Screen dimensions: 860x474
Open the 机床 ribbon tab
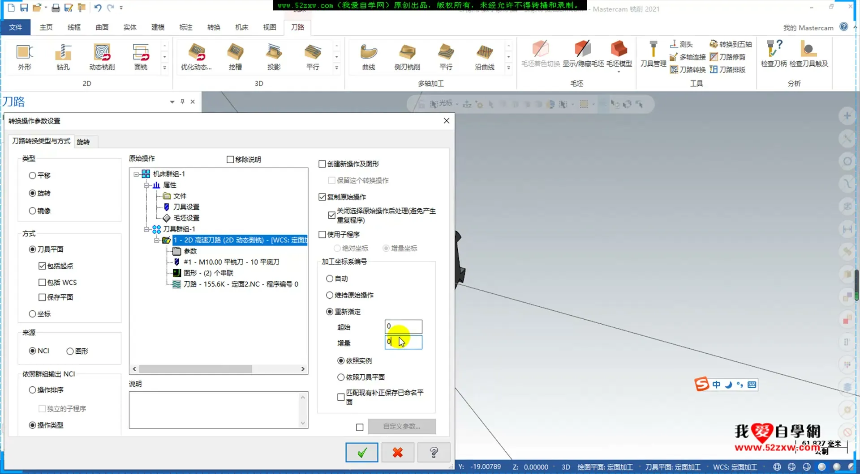241,27
